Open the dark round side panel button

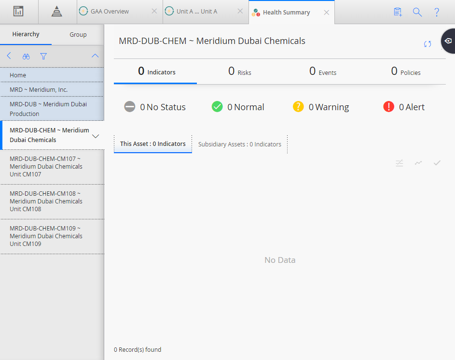(x=448, y=41)
